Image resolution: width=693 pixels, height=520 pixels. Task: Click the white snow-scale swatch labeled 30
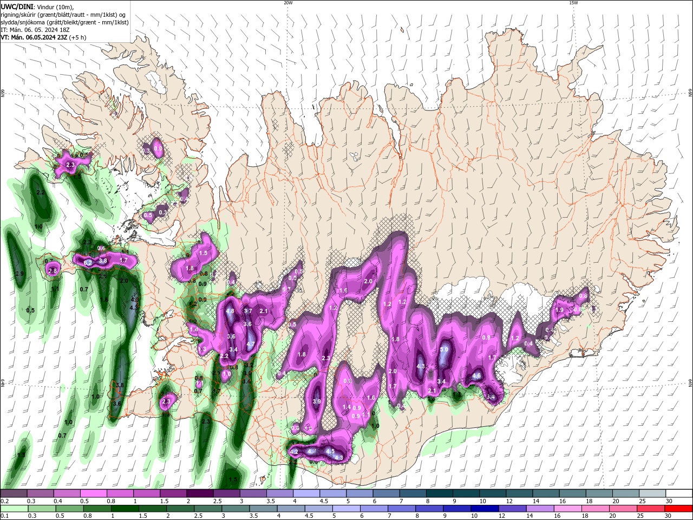click(678, 493)
